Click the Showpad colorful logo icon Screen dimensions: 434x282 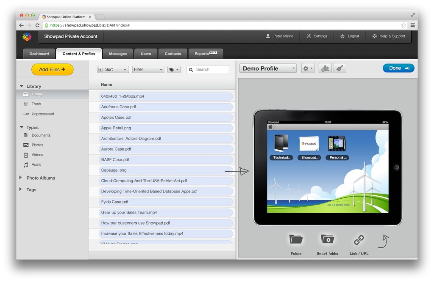tap(27, 36)
